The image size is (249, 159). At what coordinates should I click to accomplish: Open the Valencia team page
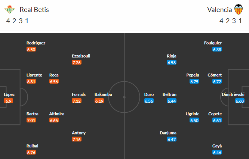pos(218,10)
